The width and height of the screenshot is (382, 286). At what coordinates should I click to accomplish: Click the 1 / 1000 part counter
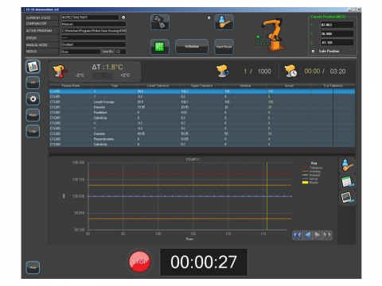pyautogui.click(x=258, y=71)
